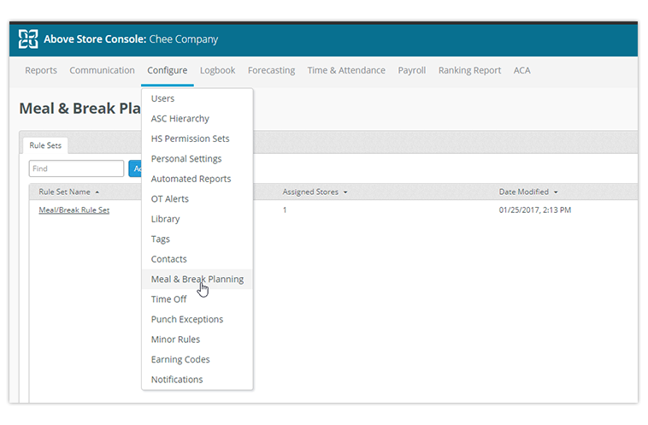Viewport: 648px width, 425px height.
Task: Open the Time & Attendance menu
Action: (346, 70)
